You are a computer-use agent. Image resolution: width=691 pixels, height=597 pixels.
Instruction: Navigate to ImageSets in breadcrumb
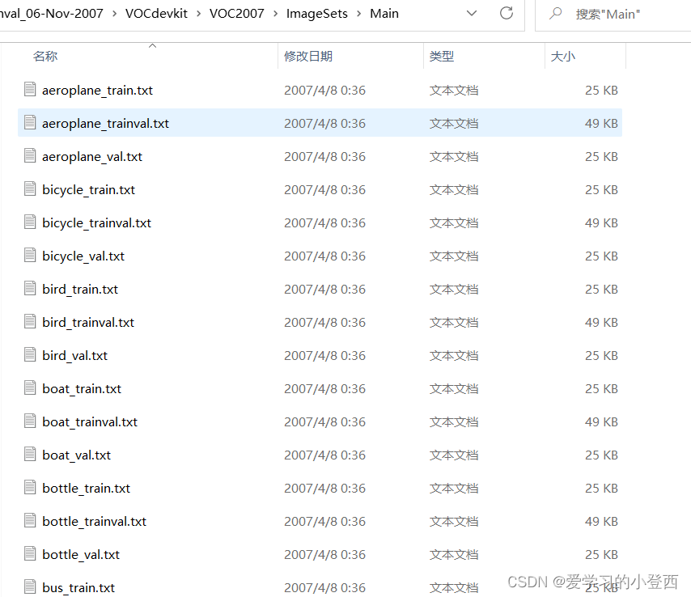[317, 14]
